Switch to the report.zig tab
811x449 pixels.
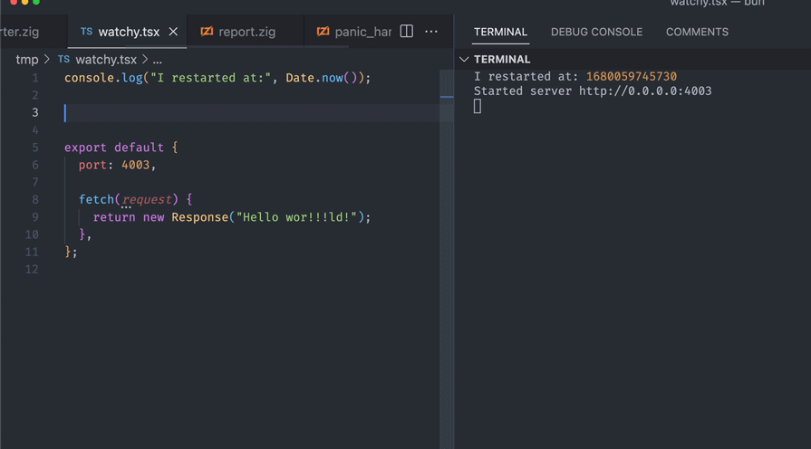[246, 32]
